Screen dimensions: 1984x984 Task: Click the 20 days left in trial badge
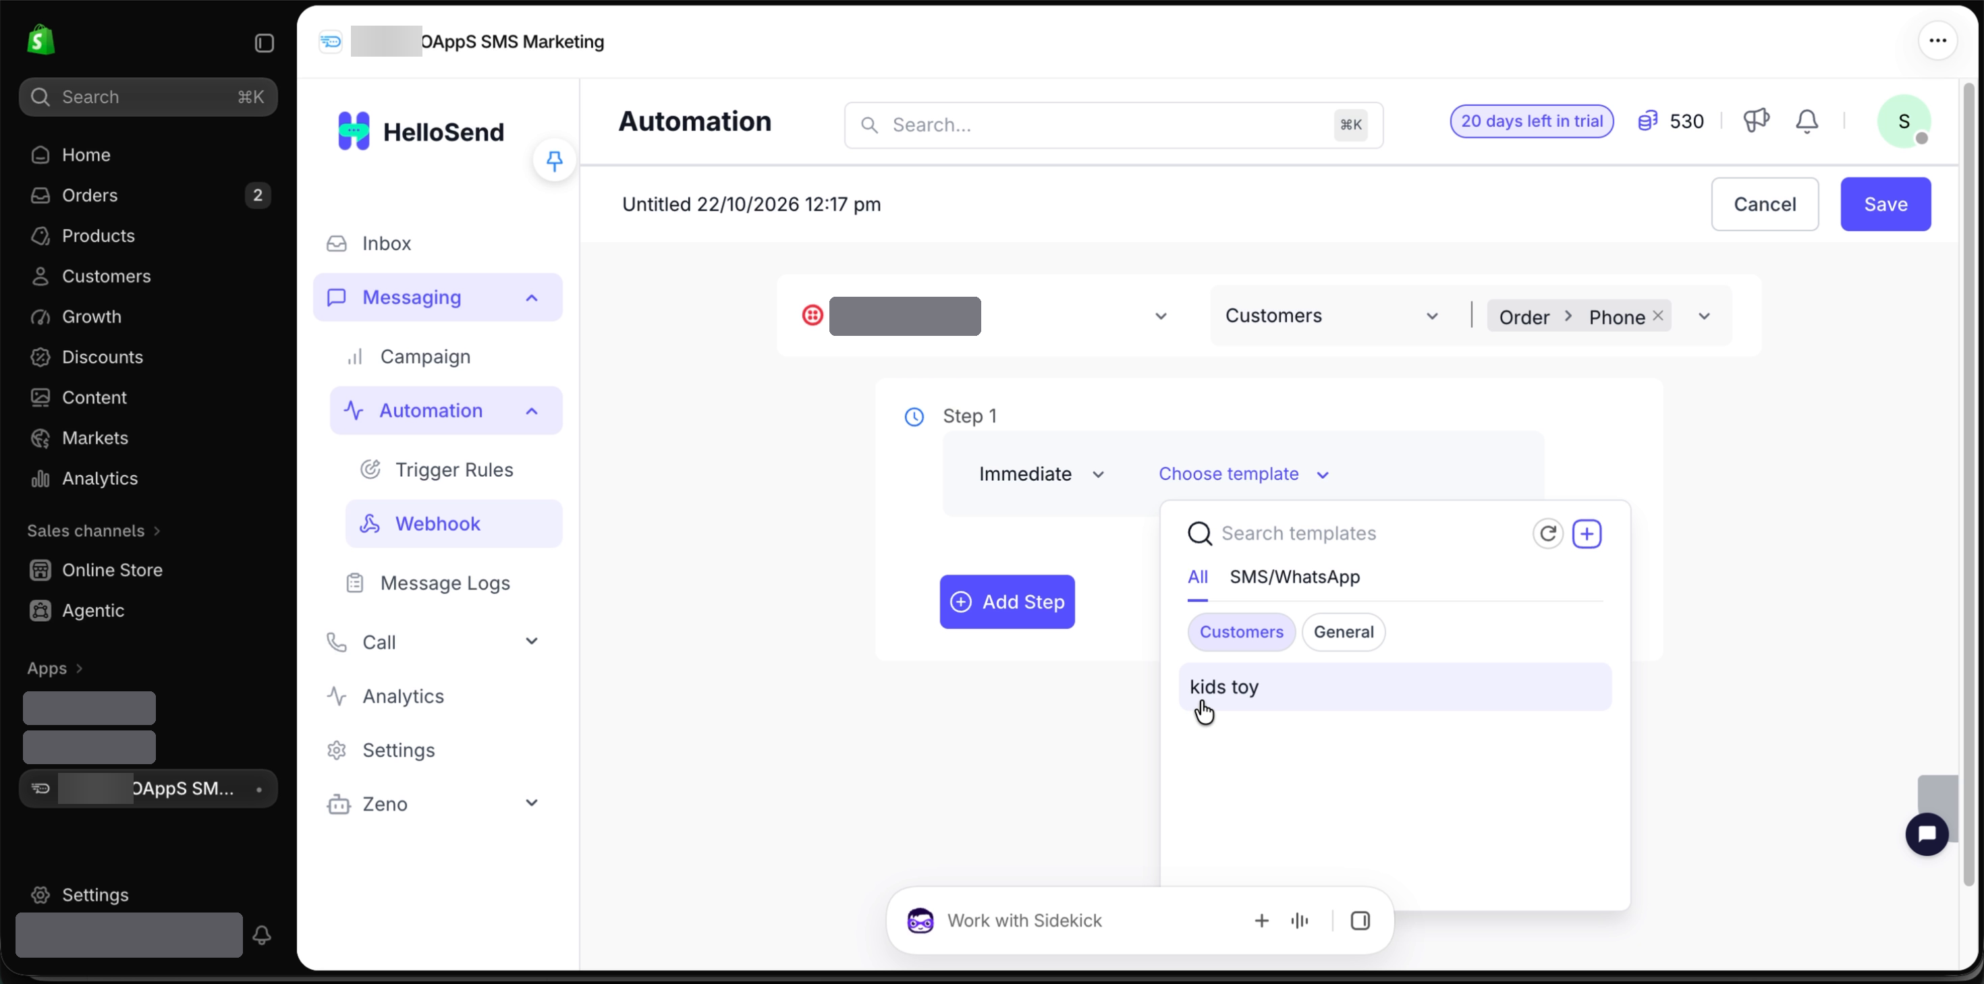click(x=1531, y=121)
